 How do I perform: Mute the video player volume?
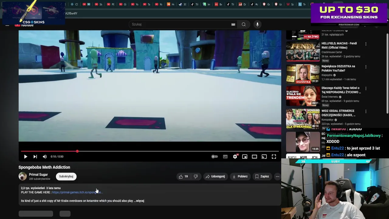(45, 157)
